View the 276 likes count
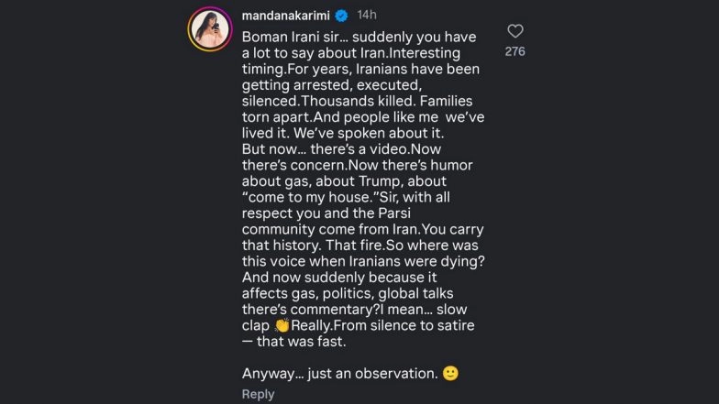The height and width of the screenshot is (404, 719). (x=515, y=52)
